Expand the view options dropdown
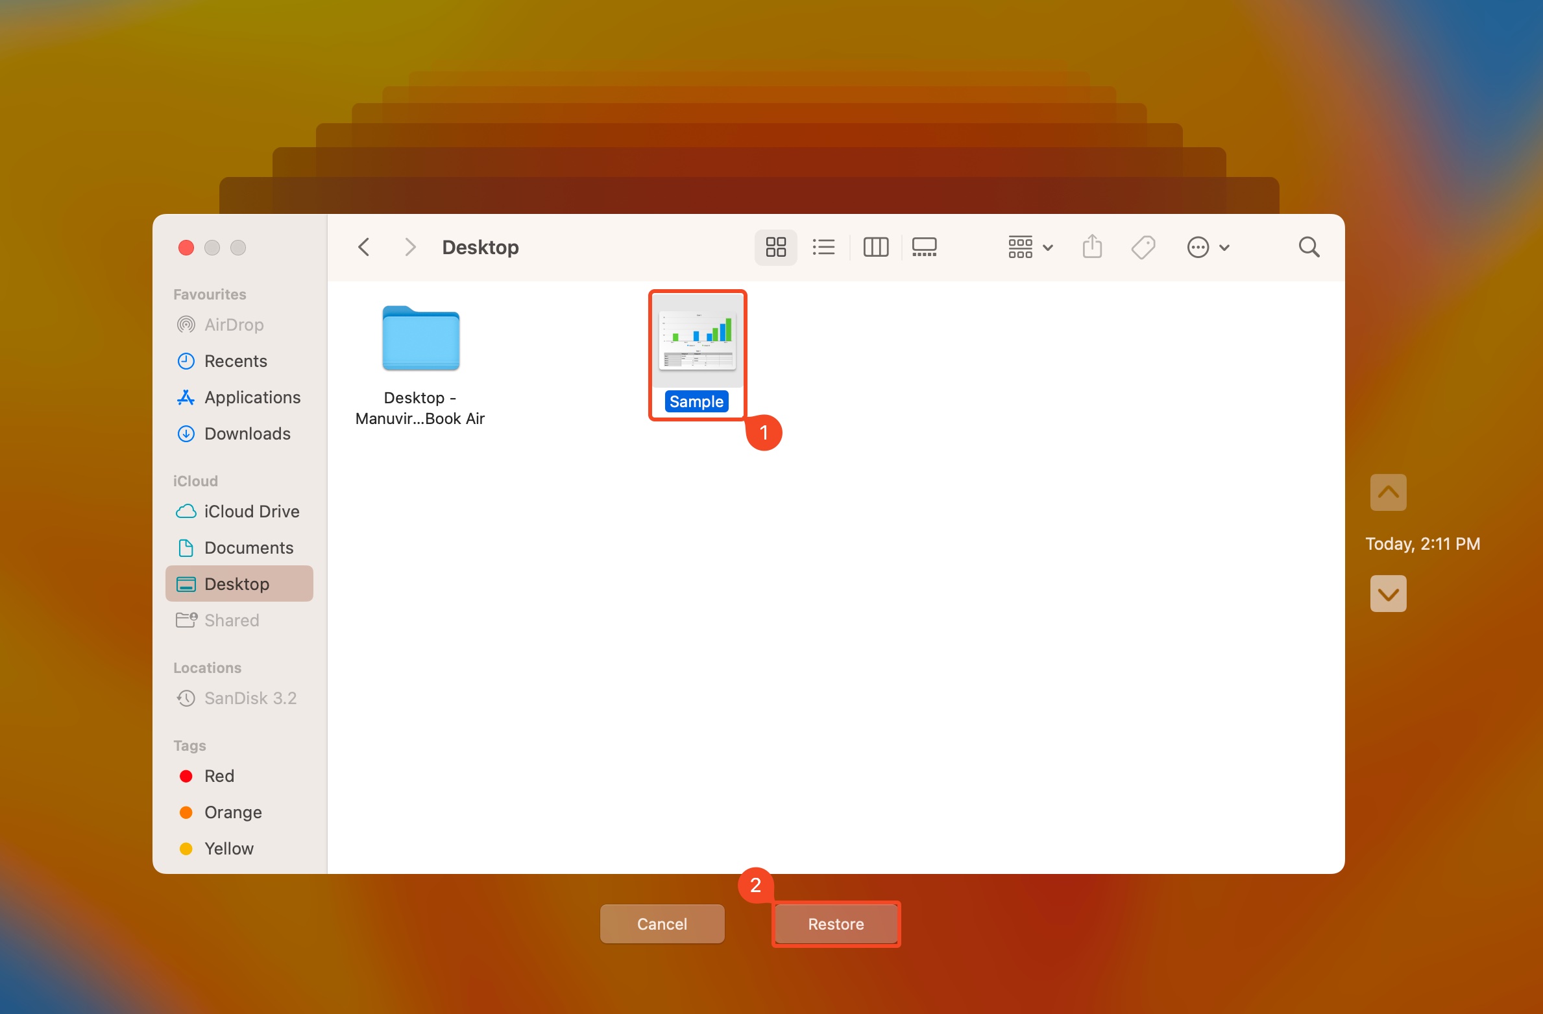1543x1014 pixels. [1027, 247]
